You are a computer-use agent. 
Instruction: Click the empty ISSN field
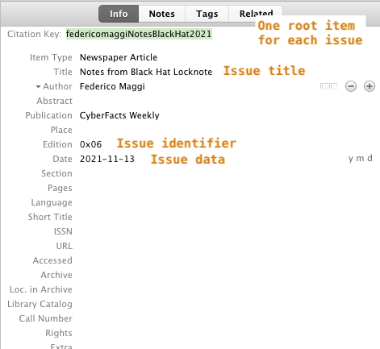[x=226, y=231]
